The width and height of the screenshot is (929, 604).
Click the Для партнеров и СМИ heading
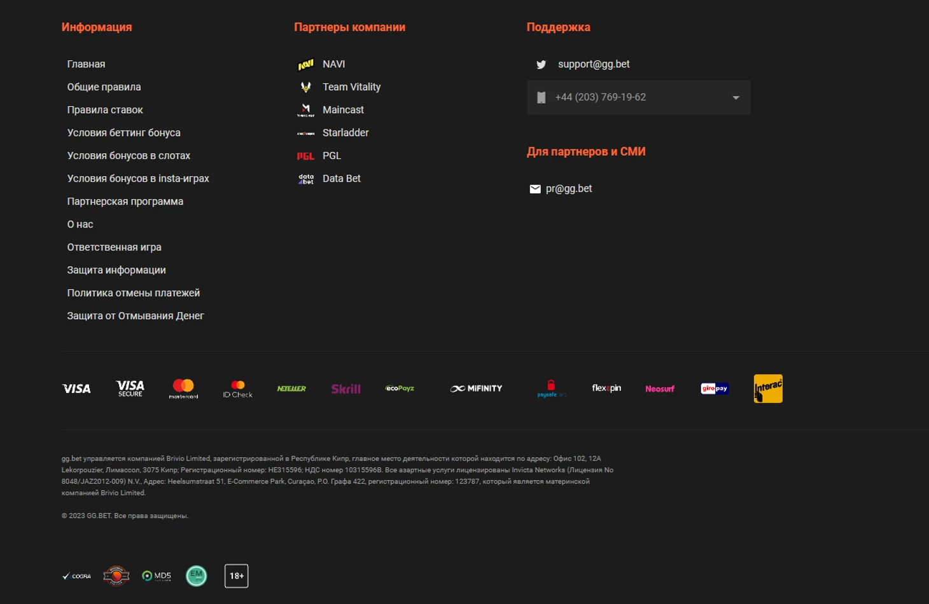pos(586,152)
